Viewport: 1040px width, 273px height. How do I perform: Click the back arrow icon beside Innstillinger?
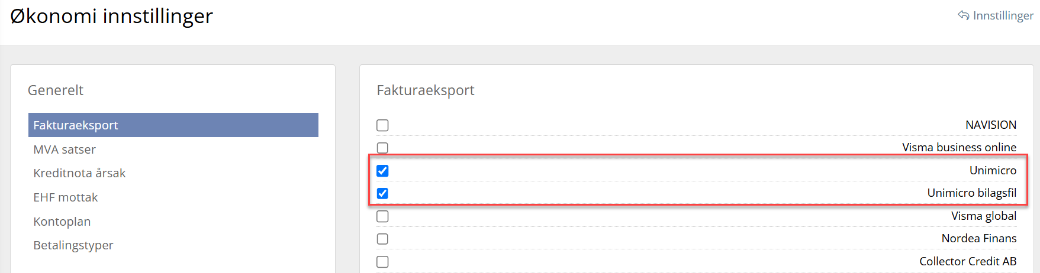[x=964, y=15]
